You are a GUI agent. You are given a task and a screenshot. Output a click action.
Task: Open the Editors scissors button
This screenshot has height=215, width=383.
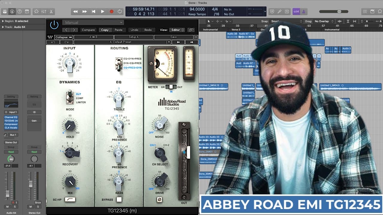[51, 12]
